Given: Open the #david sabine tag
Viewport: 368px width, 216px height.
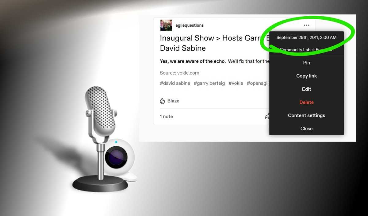Looking at the screenshot, I should [x=175, y=83].
